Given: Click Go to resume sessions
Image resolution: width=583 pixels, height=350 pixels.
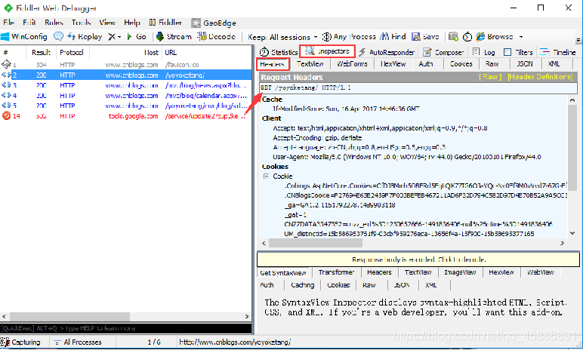Looking at the screenshot, I should coord(137,36).
